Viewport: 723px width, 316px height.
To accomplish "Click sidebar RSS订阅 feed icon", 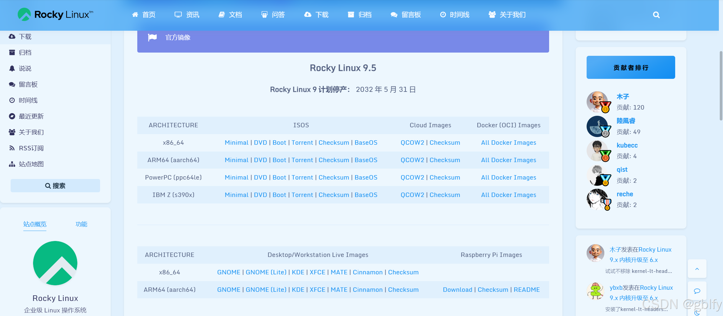I will [12, 148].
